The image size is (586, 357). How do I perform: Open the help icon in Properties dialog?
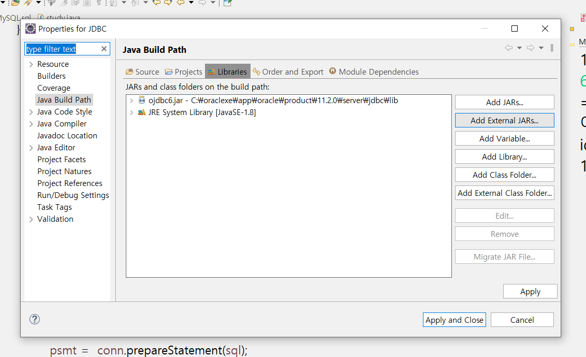pyautogui.click(x=34, y=319)
